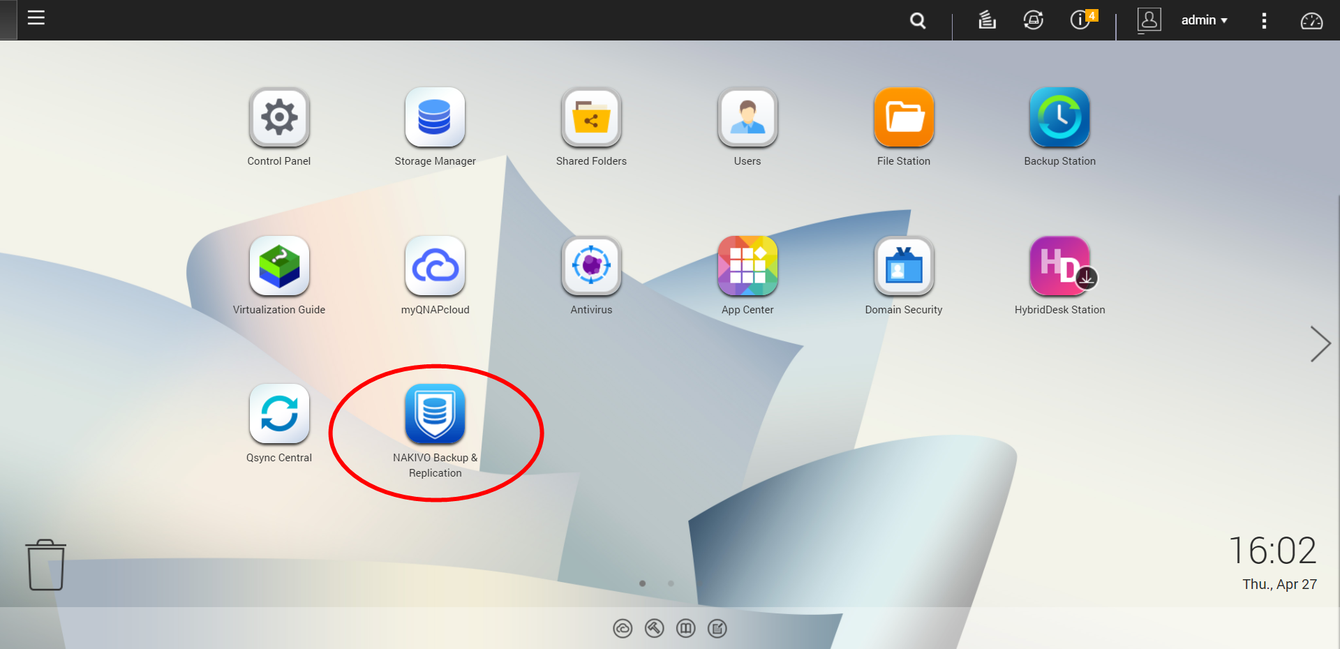Launch the App Center
The height and width of the screenshot is (649, 1340).
click(x=747, y=267)
